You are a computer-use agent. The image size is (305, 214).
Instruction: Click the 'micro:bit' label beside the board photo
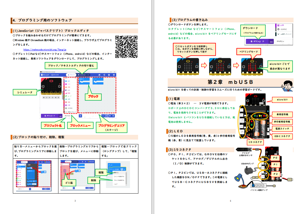click(x=282, y=100)
